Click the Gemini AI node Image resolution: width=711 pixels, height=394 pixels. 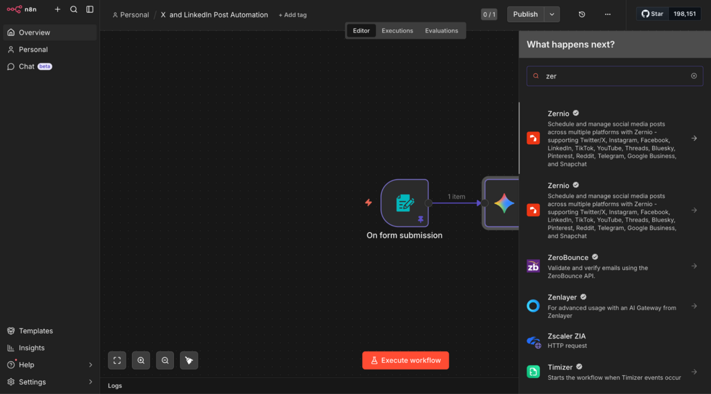pos(502,203)
